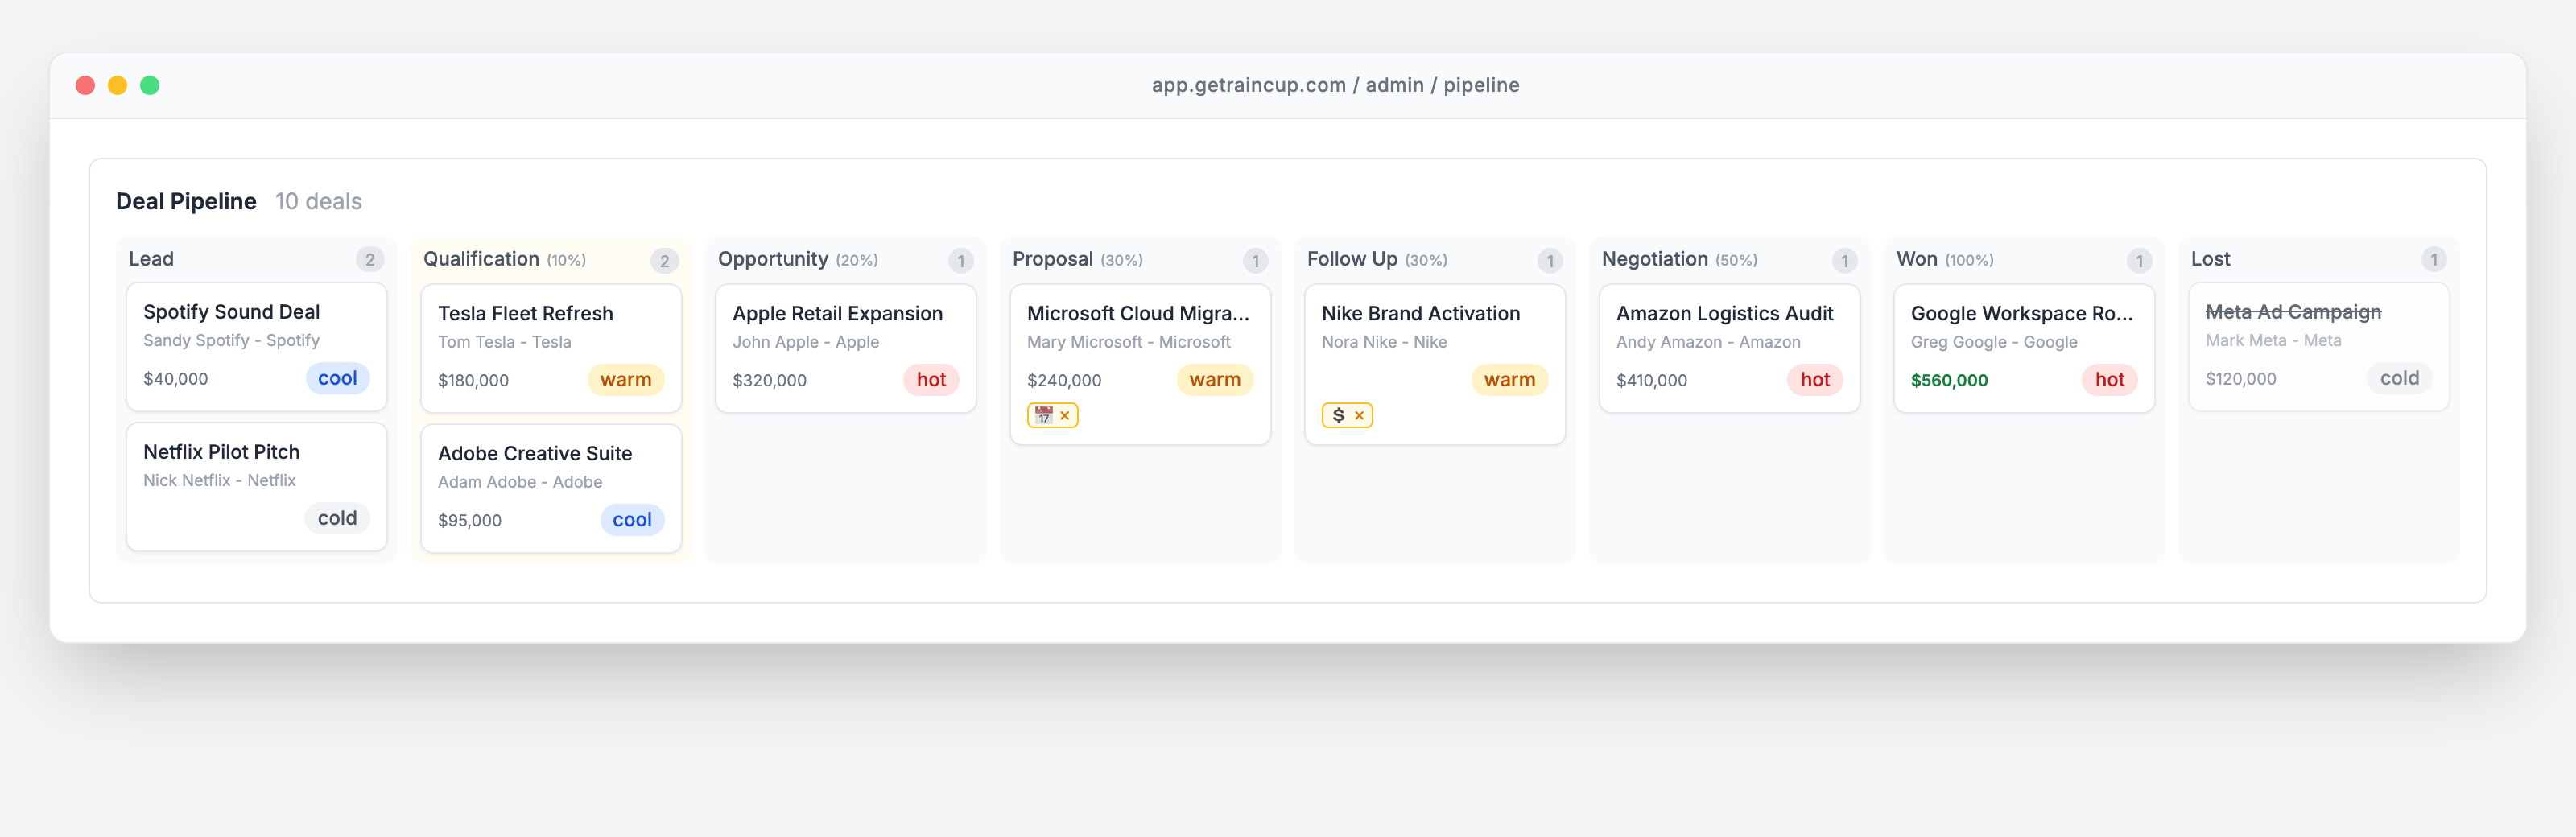Click the $320,000 amount on Apple card
The width and height of the screenshot is (2576, 837).
(769, 380)
